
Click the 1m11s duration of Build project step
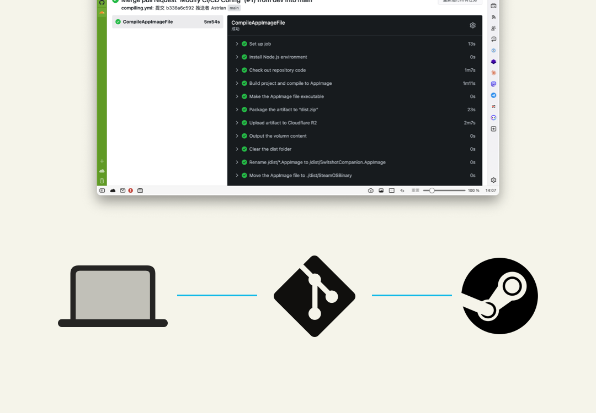point(469,83)
